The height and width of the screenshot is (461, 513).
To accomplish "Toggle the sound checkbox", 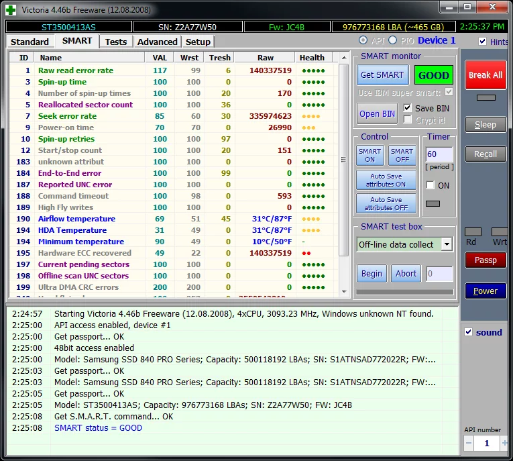I will coord(469,332).
